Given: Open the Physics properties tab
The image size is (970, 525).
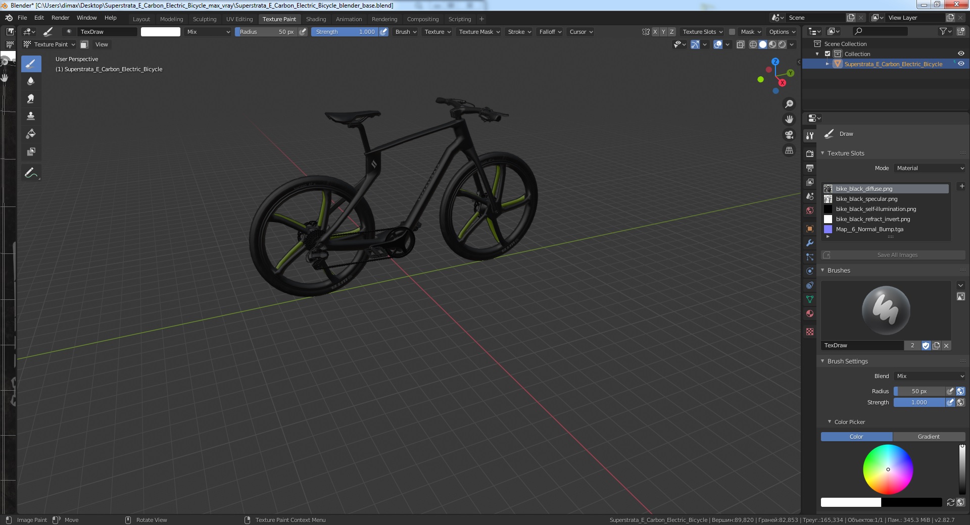Looking at the screenshot, I should coord(810,271).
